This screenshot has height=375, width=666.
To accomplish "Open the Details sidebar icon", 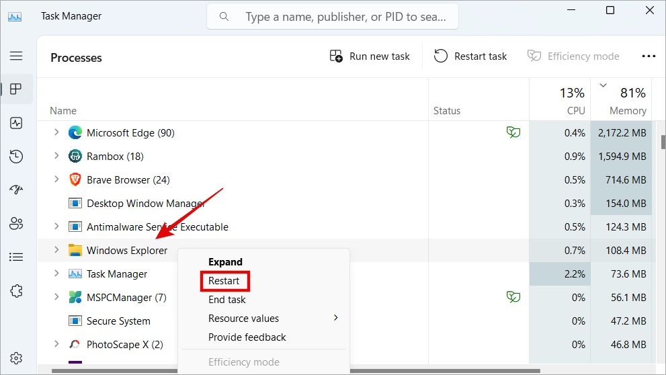I will pyautogui.click(x=16, y=257).
